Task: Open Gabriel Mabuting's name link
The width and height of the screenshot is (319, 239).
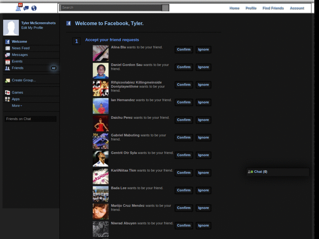Action: 125,135
